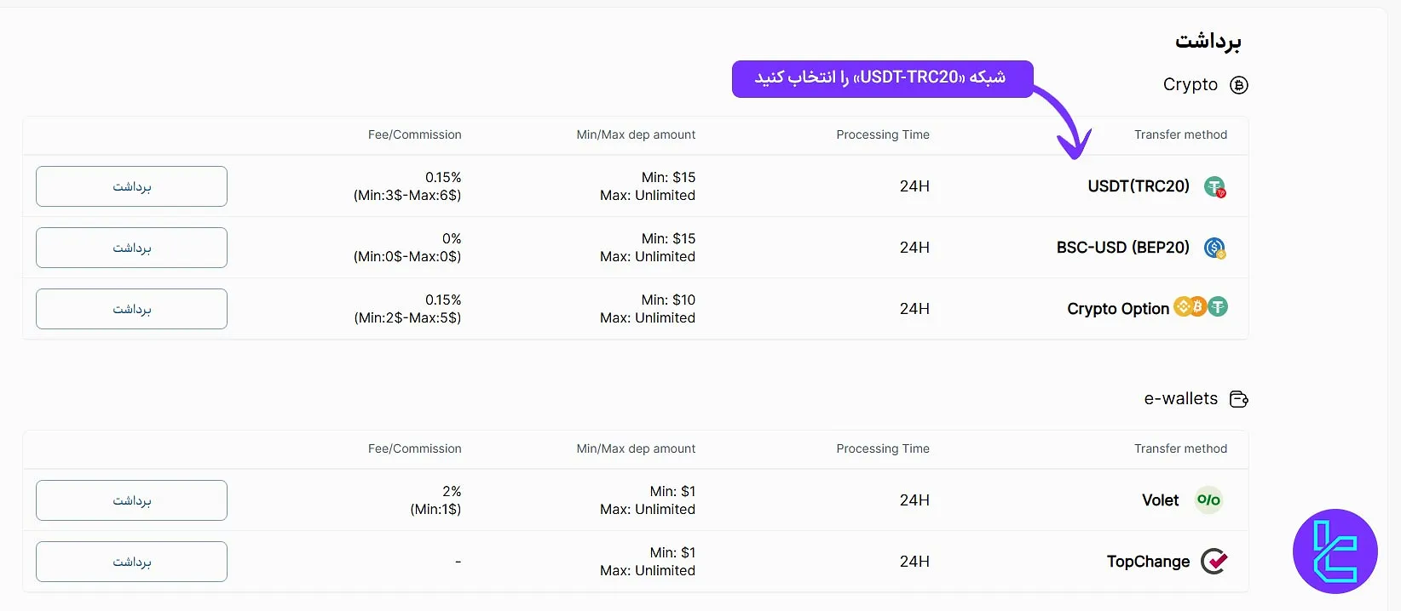The width and height of the screenshot is (1401, 611).
Task: Click the Tether USDT(TRC20) coin icon
Action: 1214,186
